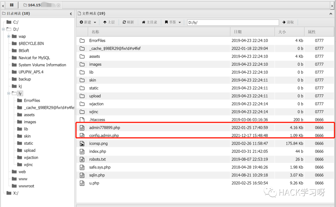Refresh the list with 刷新
The height and width of the screenshot is (207, 336).
(x=128, y=22)
